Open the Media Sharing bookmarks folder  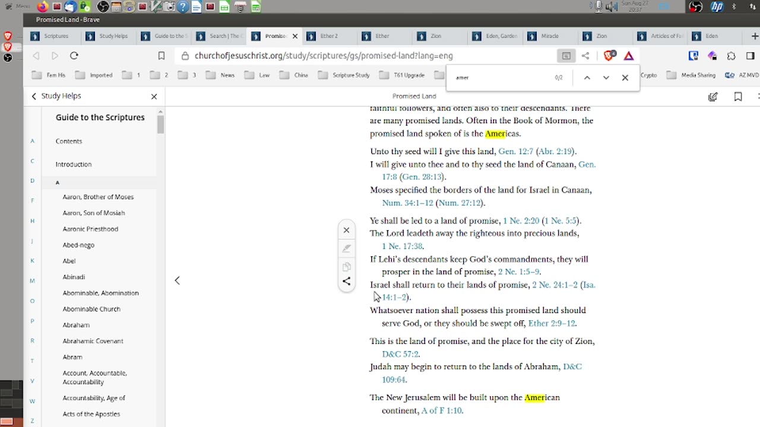coord(691,75)
